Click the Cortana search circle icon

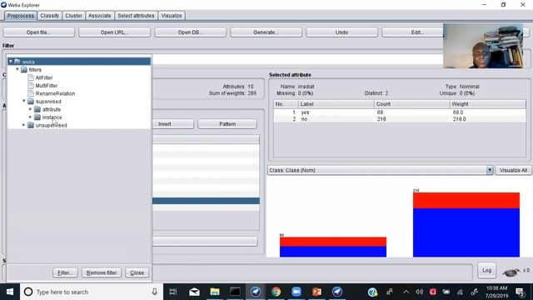[28, 292]
